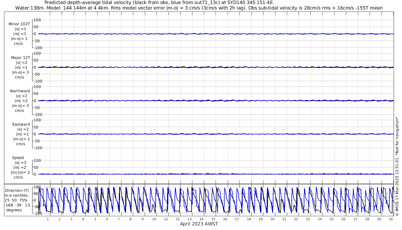
Task: Click day 23 on the date axis
Action: [308, 219]
